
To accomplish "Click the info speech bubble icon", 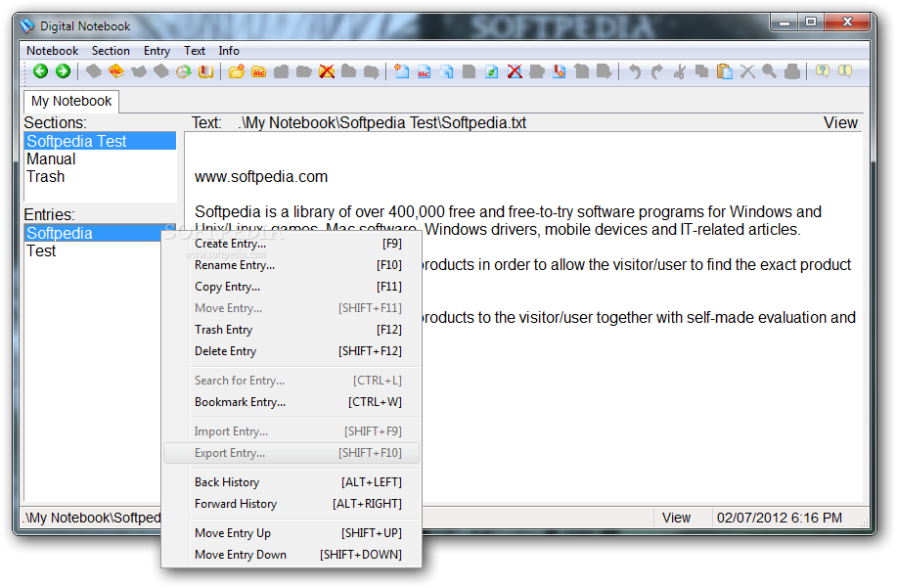I will pyautogui.click(x=845, y=71).
